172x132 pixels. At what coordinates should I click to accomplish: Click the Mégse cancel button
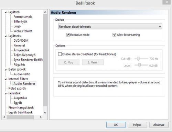pos(137,125)
